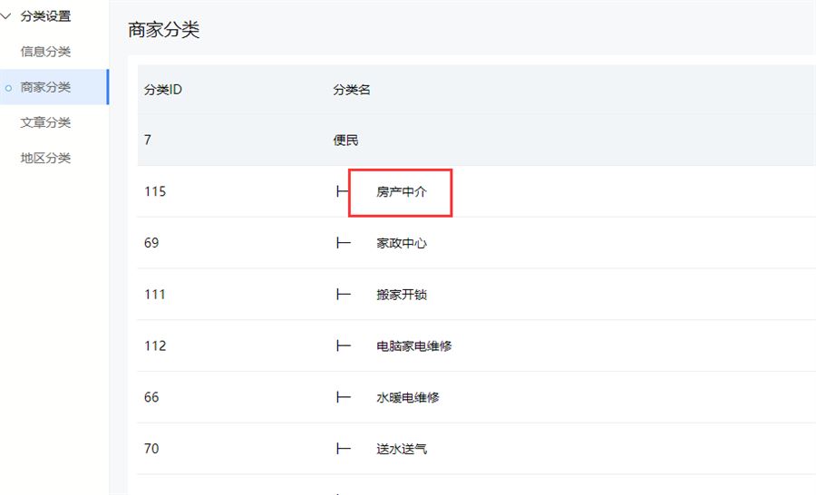Collapse the 分类设置 chevron arrow
816x495 pixels.
[x=7, y=16]
